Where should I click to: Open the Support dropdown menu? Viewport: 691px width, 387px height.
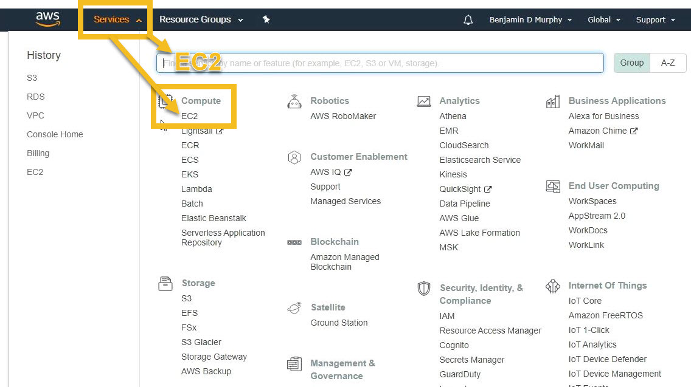(655, 20)
